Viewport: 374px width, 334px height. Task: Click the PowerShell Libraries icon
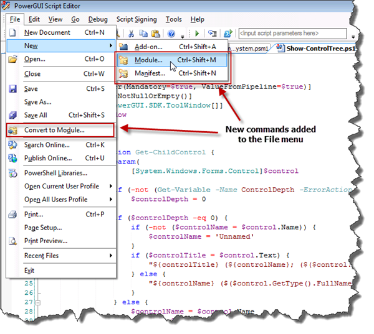click(x=12, y=173)
